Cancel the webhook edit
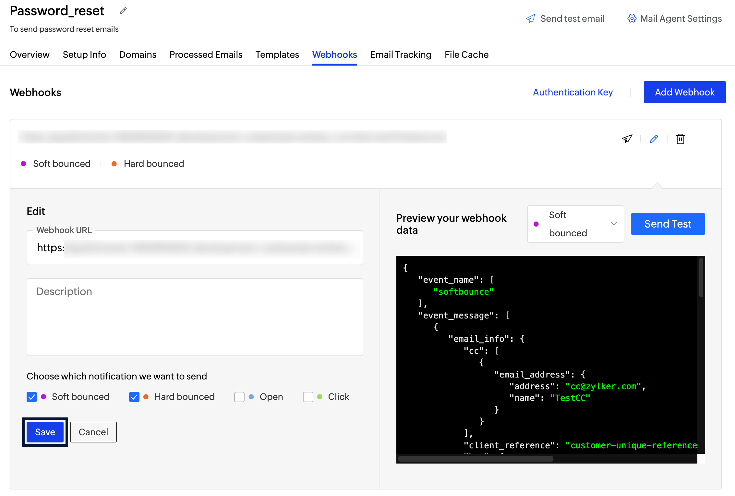735x496 pixels. [93, 432]
